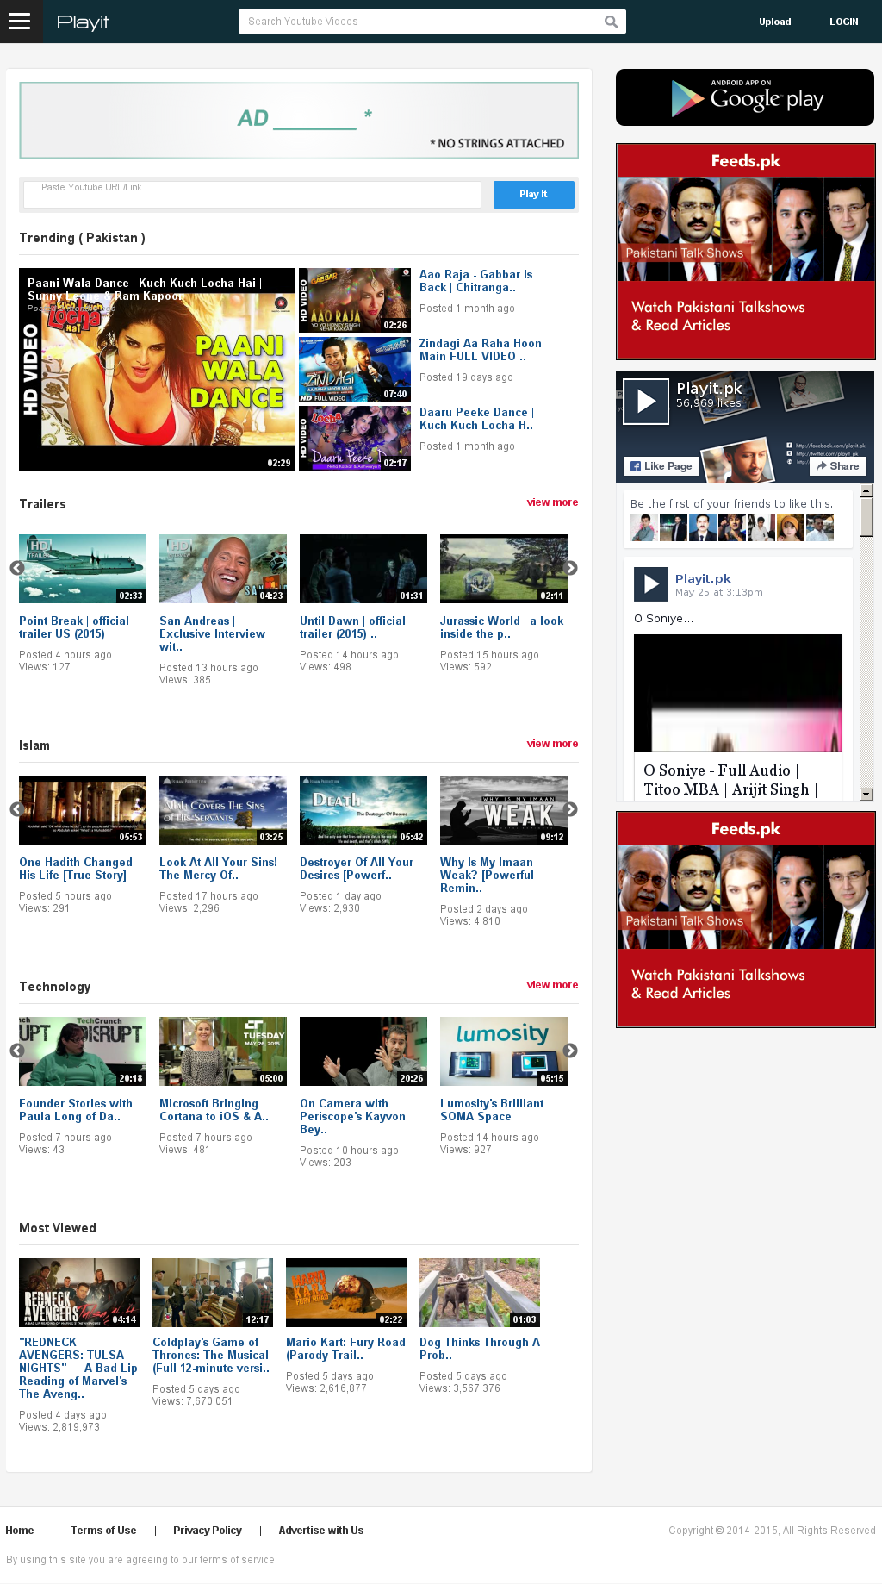
Task: Open Coldplay Game of Thrones thumbnail
Action: (213, 1293)
